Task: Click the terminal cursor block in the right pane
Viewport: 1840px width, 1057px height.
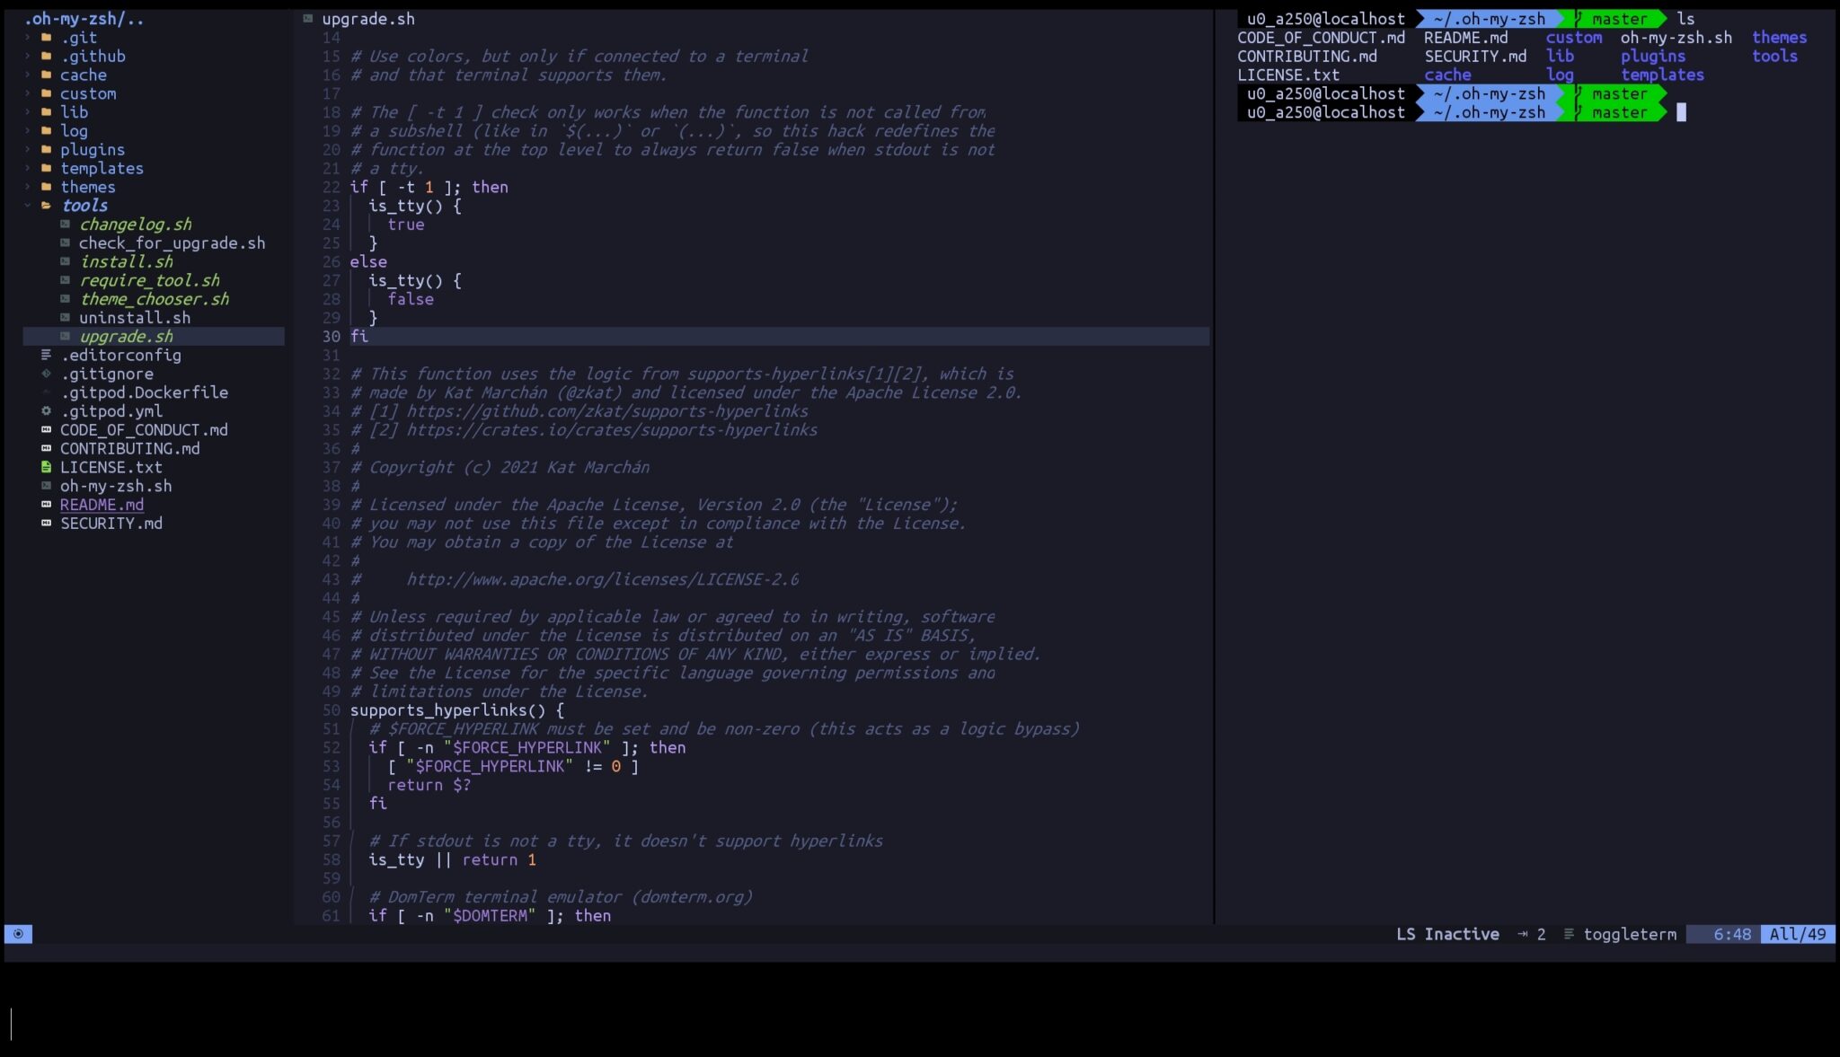Action: pos(1682,112)
